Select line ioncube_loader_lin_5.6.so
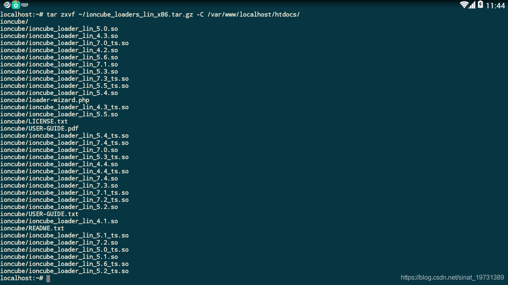The image size is (508, 285). tap(59, 57)
